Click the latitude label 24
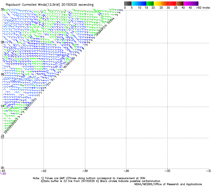This screenshot has height=186, width=211. [x=2, y=106]
